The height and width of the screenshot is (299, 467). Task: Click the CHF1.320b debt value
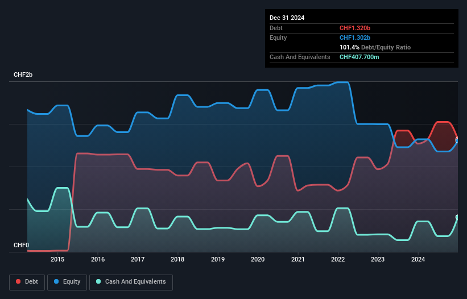point(355,28)
